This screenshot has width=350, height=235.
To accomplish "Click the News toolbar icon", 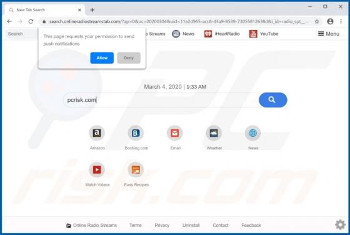I will tap(176, 34).
